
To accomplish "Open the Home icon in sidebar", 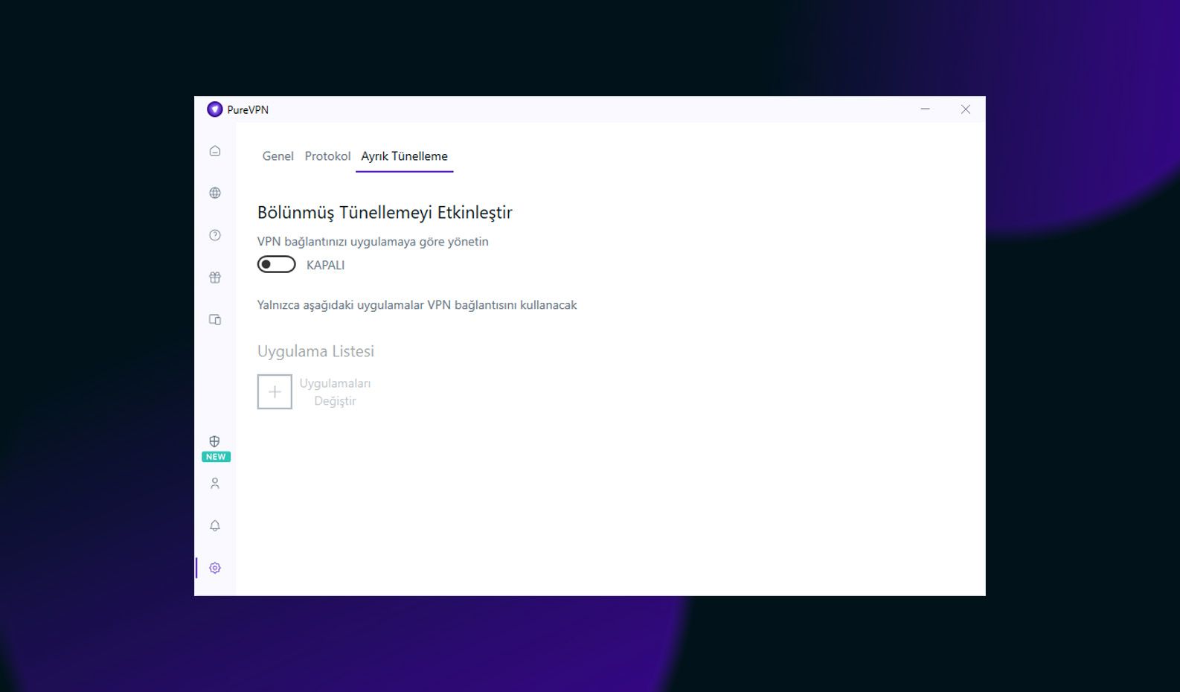I will [x=215, y=151].
